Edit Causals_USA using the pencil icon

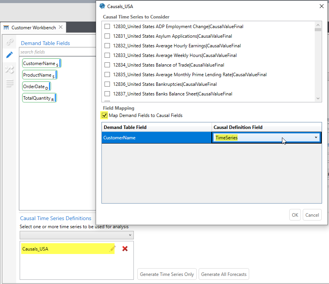click(112, 249)
